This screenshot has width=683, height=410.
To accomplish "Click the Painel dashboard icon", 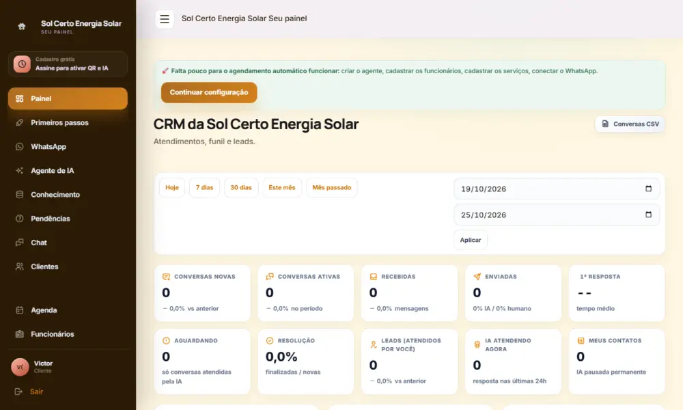I will coord(20,98).
